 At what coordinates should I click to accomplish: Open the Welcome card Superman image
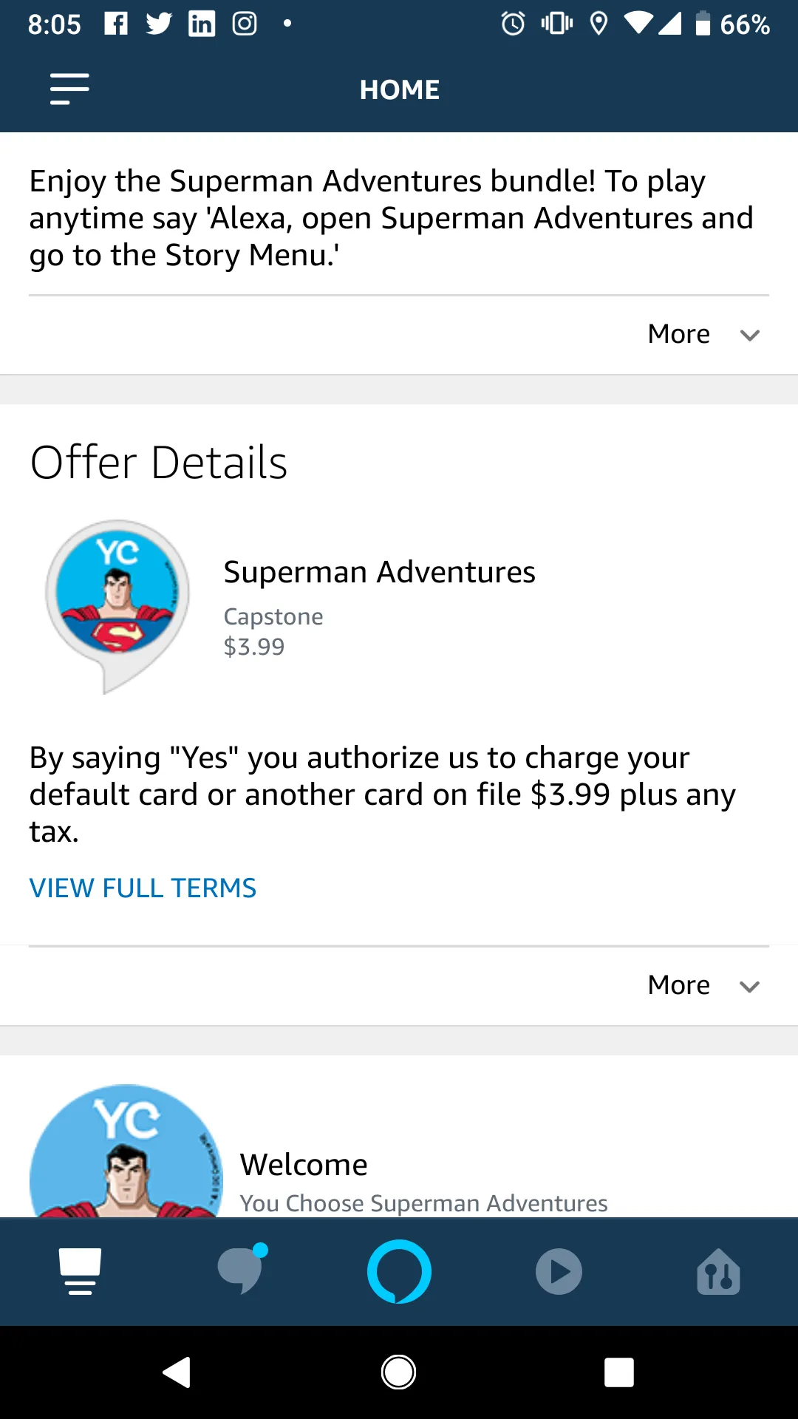click(x=126, y=1153)
